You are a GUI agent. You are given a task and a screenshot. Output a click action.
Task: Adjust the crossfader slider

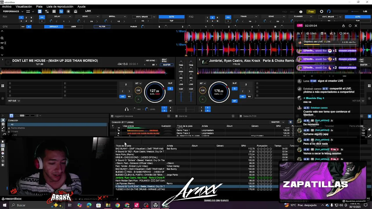[x=186, y=109]
